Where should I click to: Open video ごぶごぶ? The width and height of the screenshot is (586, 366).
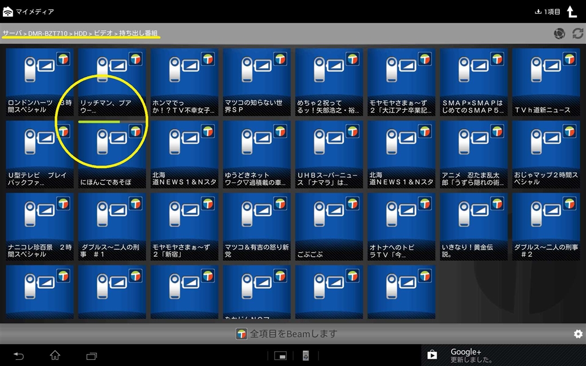pos(329,226)
